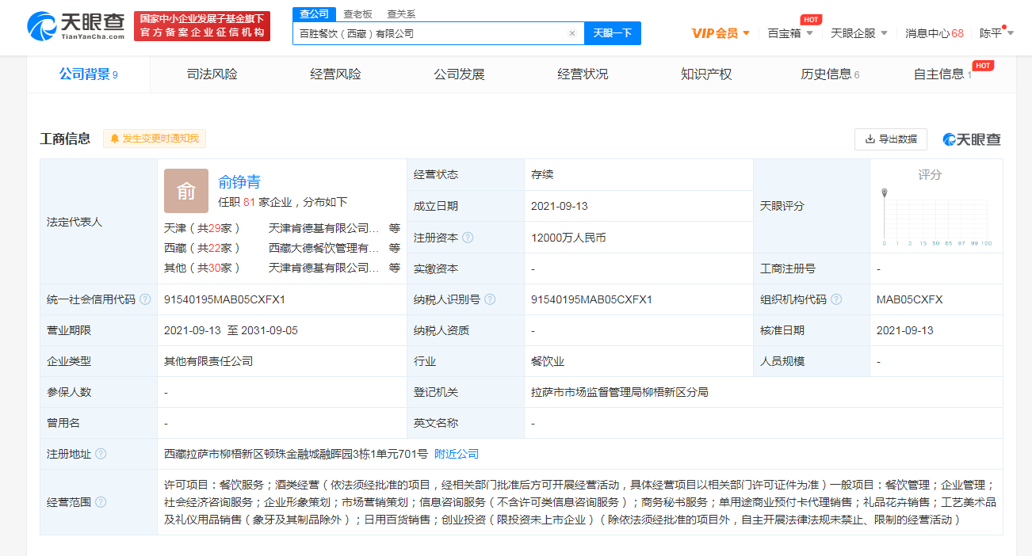
Task: Click help icon beside 注册资本
Action: coord(468,238)
